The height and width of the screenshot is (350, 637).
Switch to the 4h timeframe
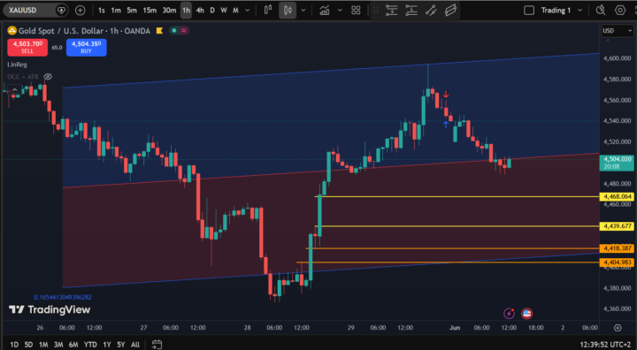pos(200,11)
